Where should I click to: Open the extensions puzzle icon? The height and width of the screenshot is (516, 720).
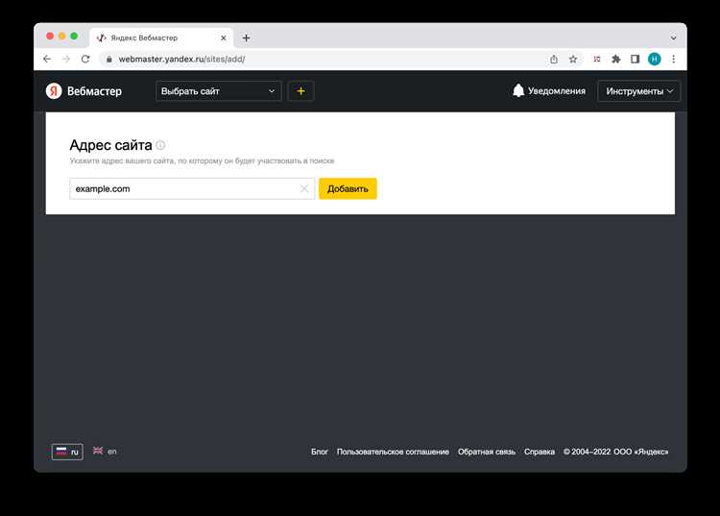[616, 60]
